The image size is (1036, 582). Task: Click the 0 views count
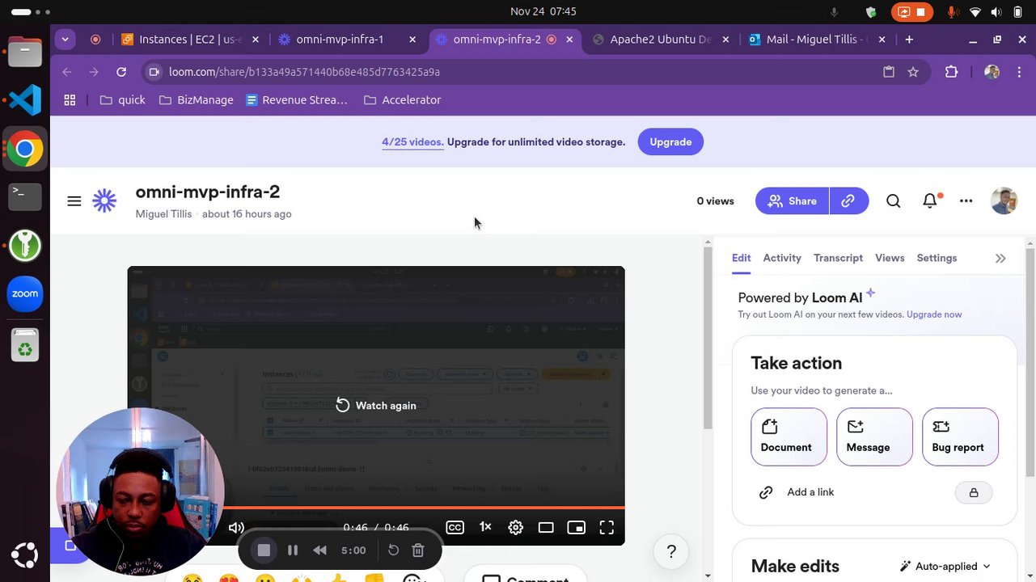pos(715,201)
